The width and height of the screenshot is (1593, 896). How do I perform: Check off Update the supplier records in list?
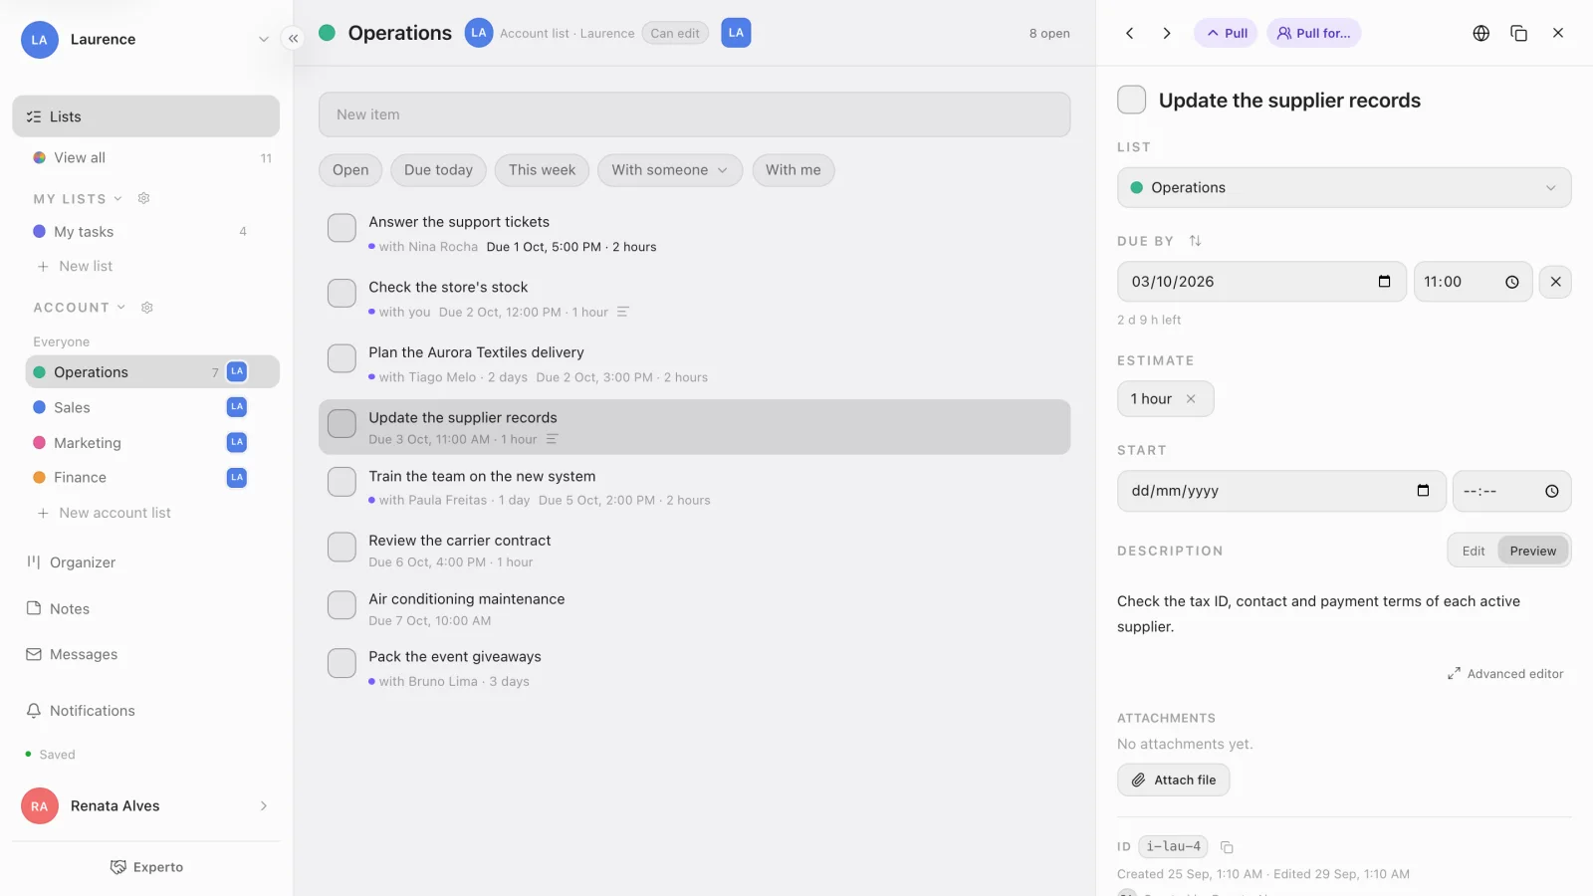(341, 424)
